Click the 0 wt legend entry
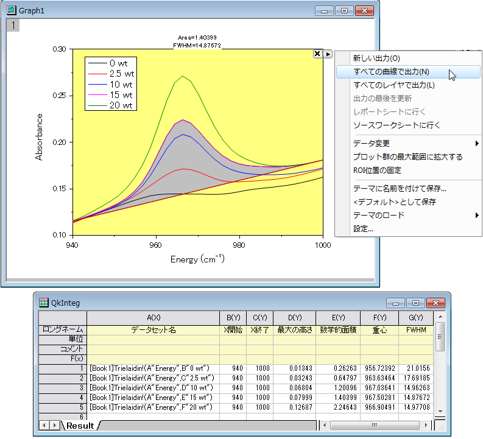Viewport: 483px width, 439px height. 108,63
